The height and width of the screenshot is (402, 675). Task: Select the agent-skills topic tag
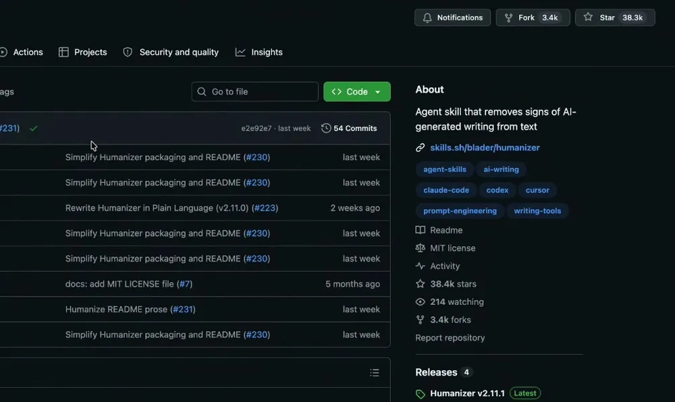tap(445, 169)
